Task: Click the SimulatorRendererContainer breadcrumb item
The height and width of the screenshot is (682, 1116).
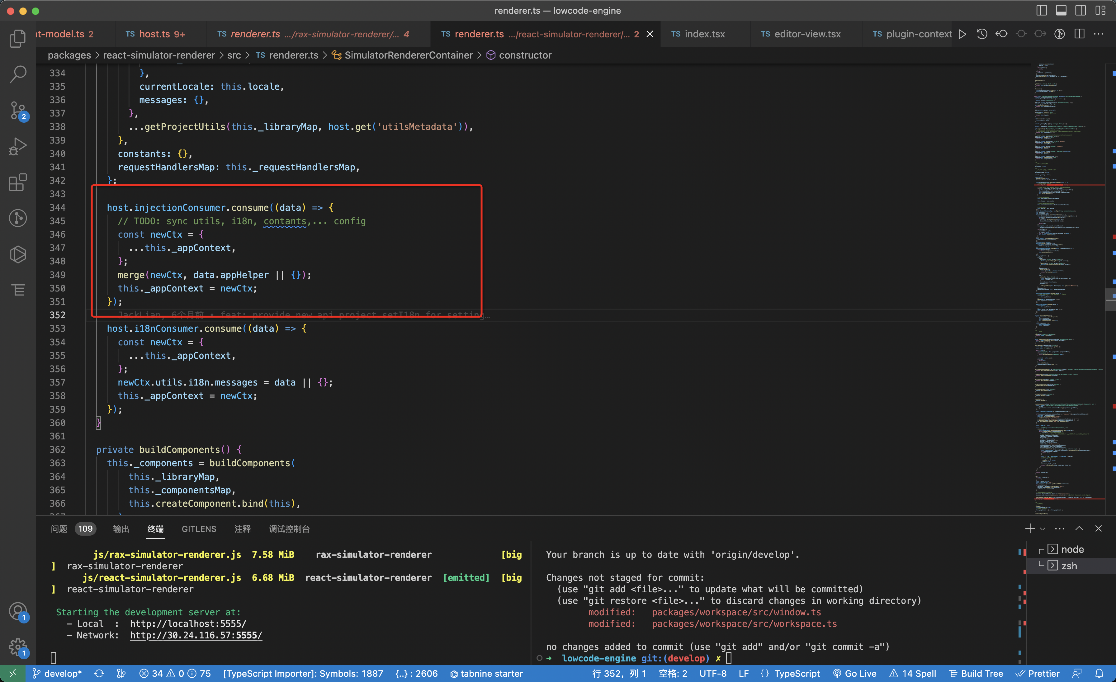Action: coord(407,55)
